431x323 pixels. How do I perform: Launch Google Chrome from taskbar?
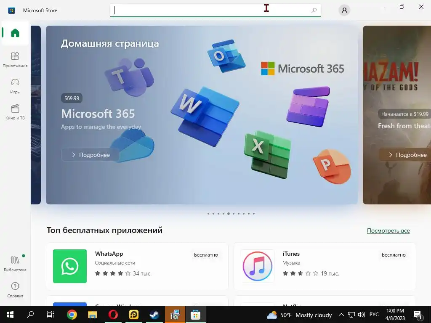[x=72, y=315]
